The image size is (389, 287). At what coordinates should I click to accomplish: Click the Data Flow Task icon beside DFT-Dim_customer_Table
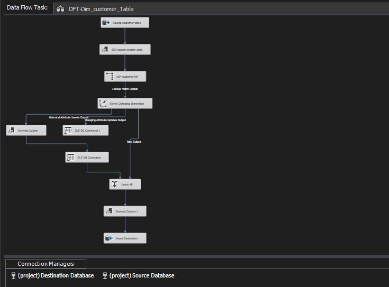tap(60, 9)
